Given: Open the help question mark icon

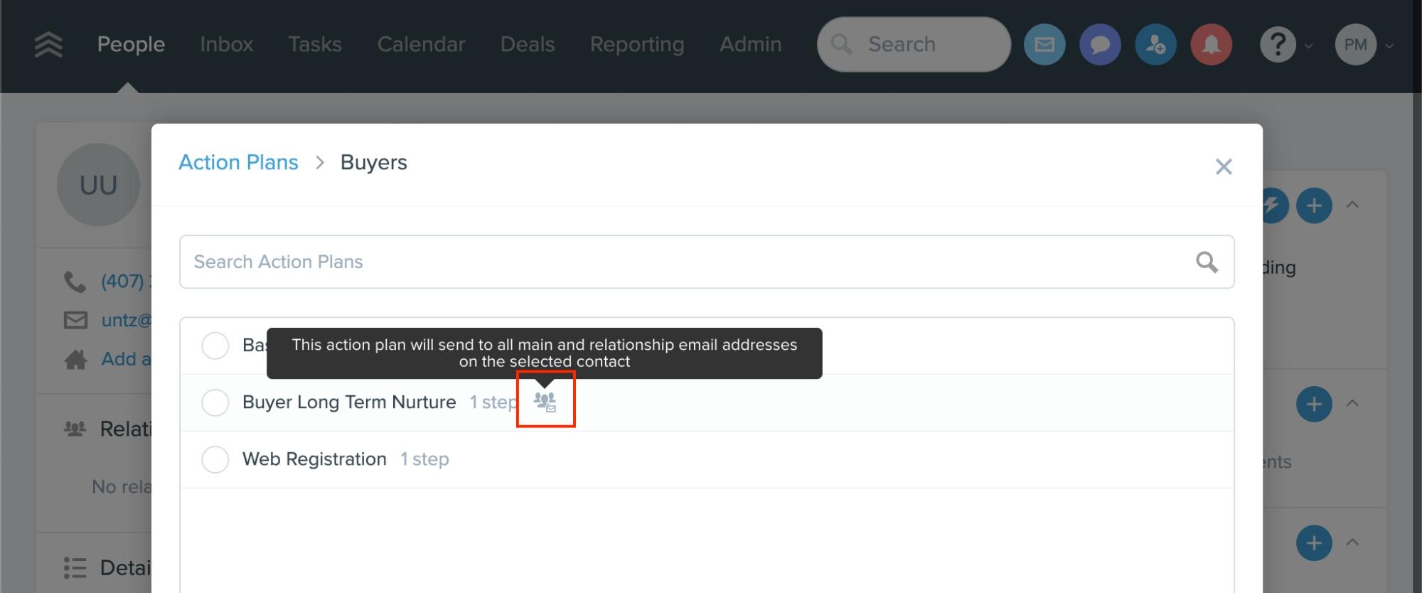Looking at the screenshot, I should coord(1278,44).
